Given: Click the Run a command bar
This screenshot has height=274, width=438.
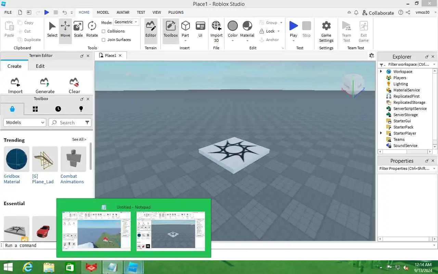Looking at the screenshot, I should coord(219,245).
